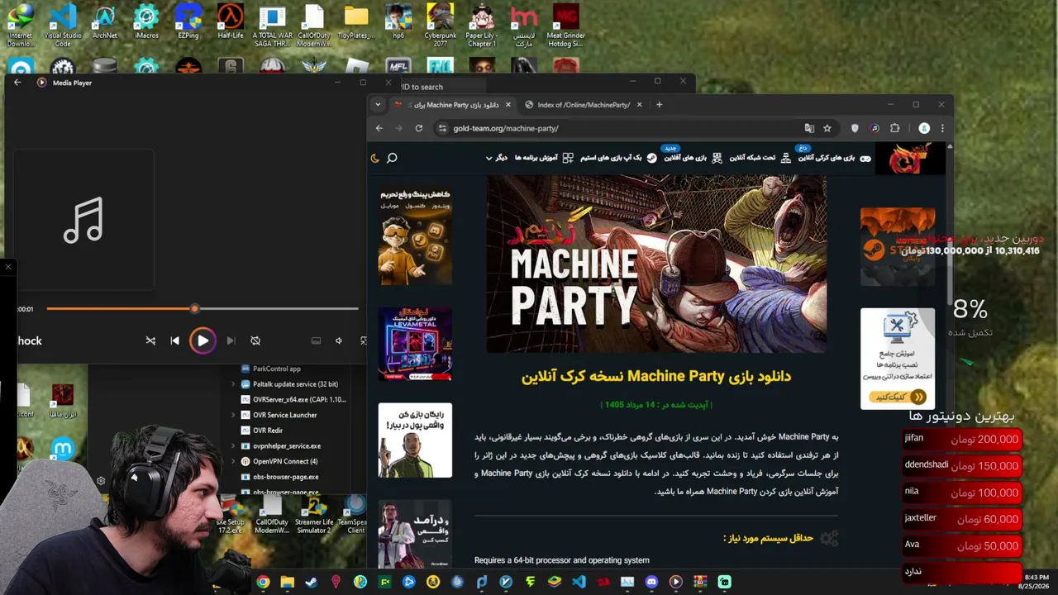Click the browser Back arrow

(379, 128)
